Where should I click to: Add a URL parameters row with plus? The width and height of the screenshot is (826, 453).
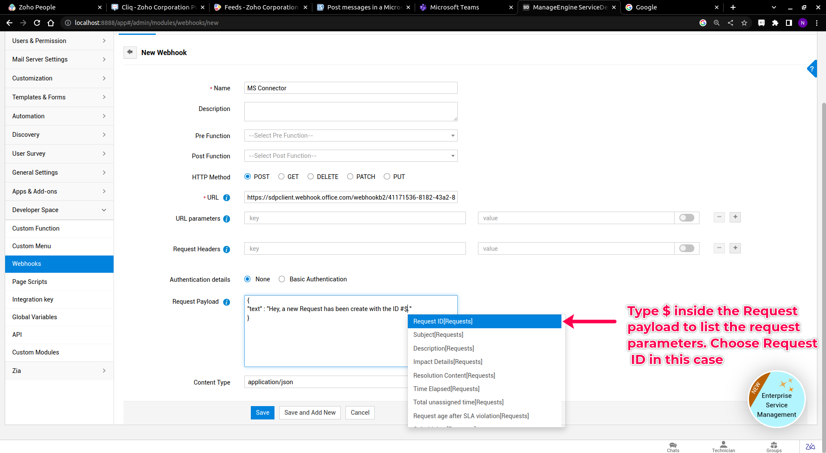click(735, 217)
